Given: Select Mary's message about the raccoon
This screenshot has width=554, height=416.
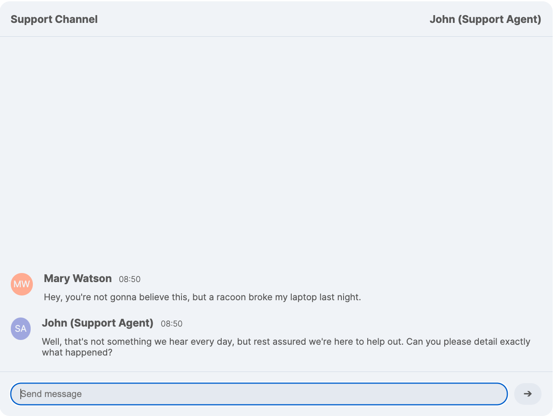Looking at the screenshot, I should (x=202, y=297).
